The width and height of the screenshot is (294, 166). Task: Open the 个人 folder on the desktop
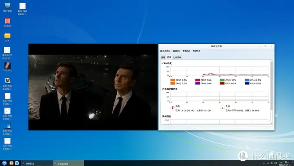click(7, 37)
